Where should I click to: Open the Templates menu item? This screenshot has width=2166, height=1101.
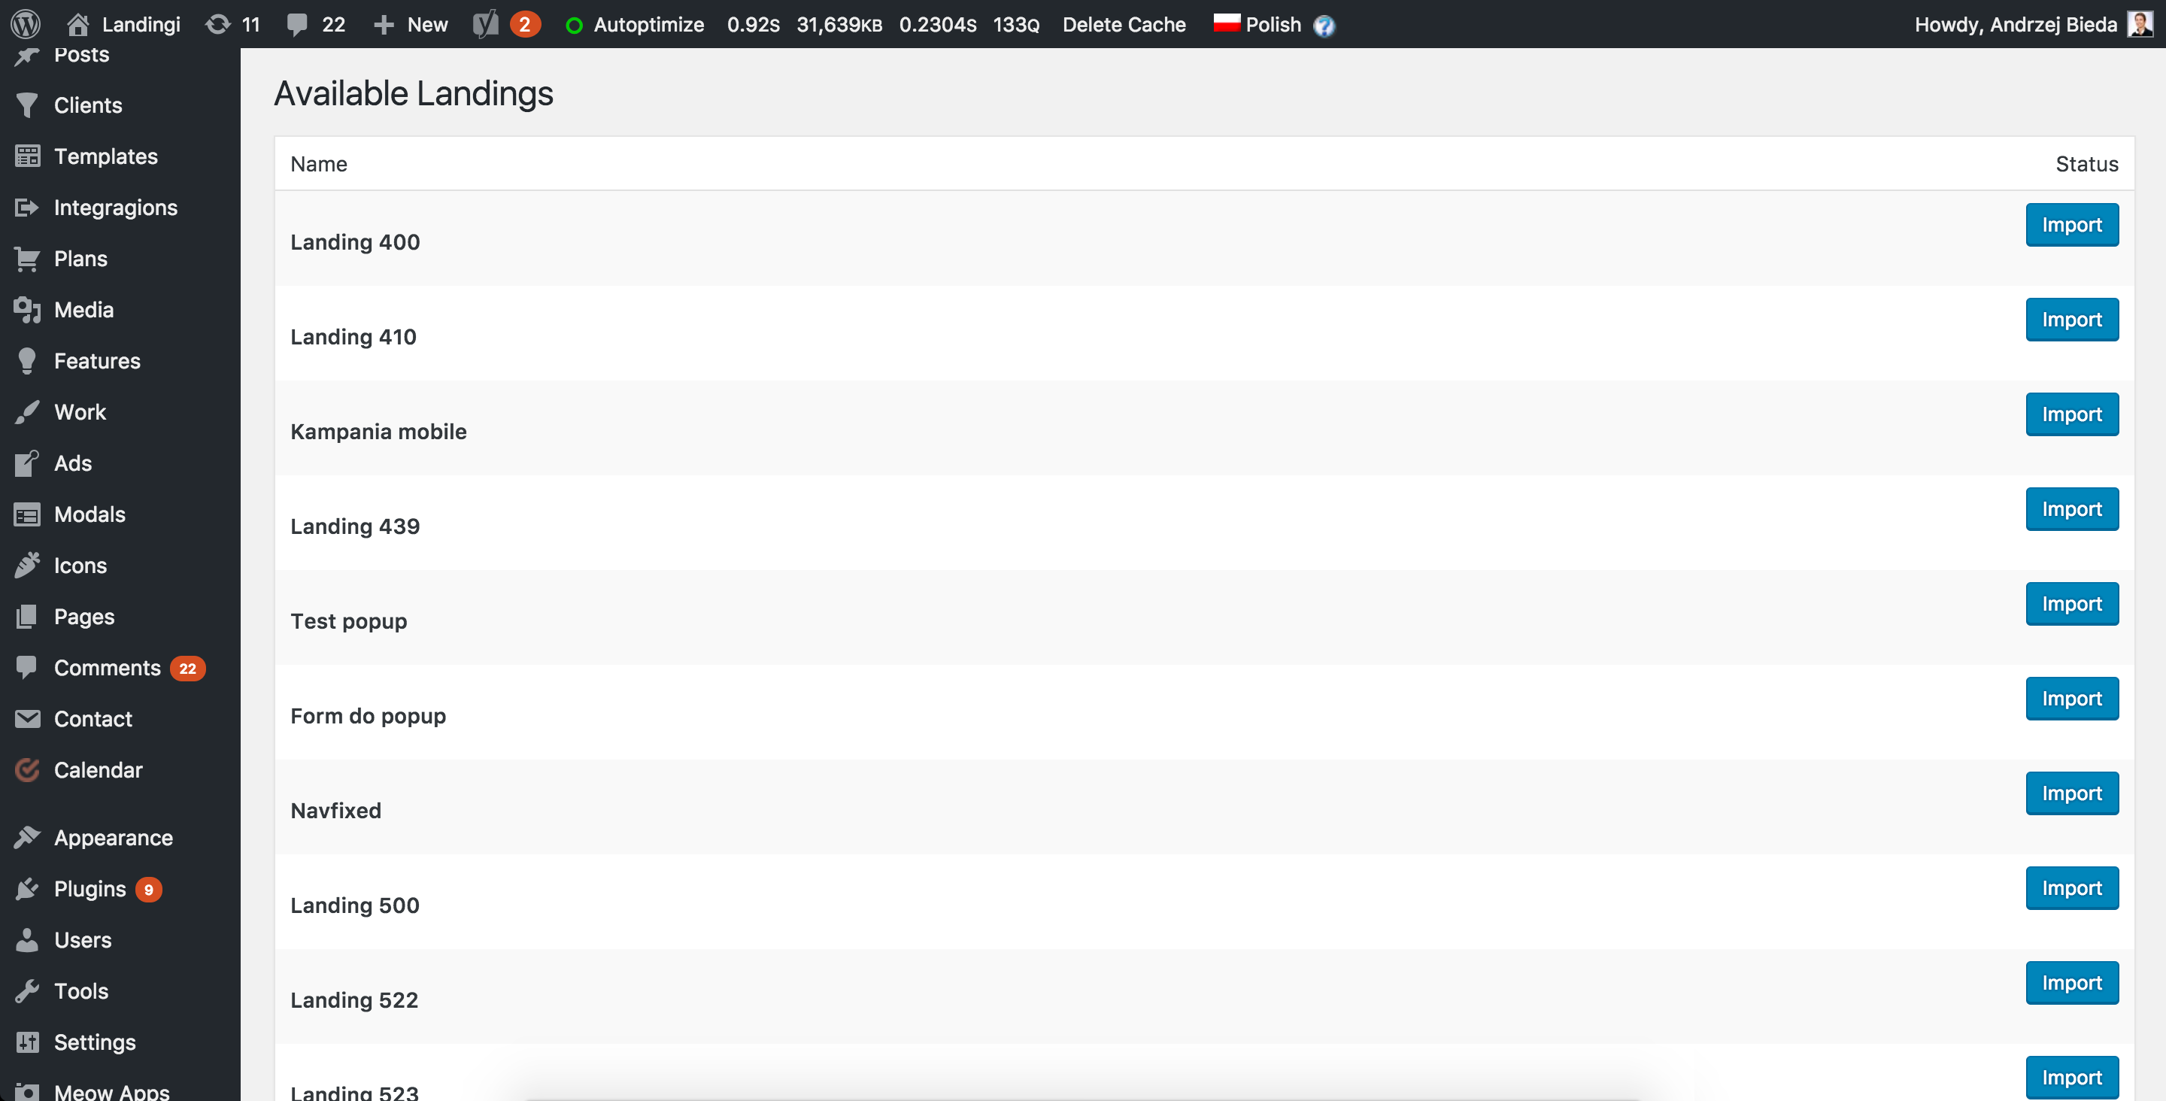click(105, 154)
